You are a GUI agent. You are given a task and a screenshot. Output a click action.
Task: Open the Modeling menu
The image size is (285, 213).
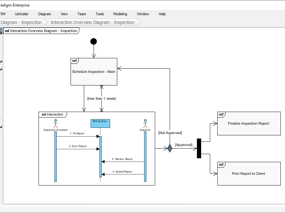(x=120, y=14)
